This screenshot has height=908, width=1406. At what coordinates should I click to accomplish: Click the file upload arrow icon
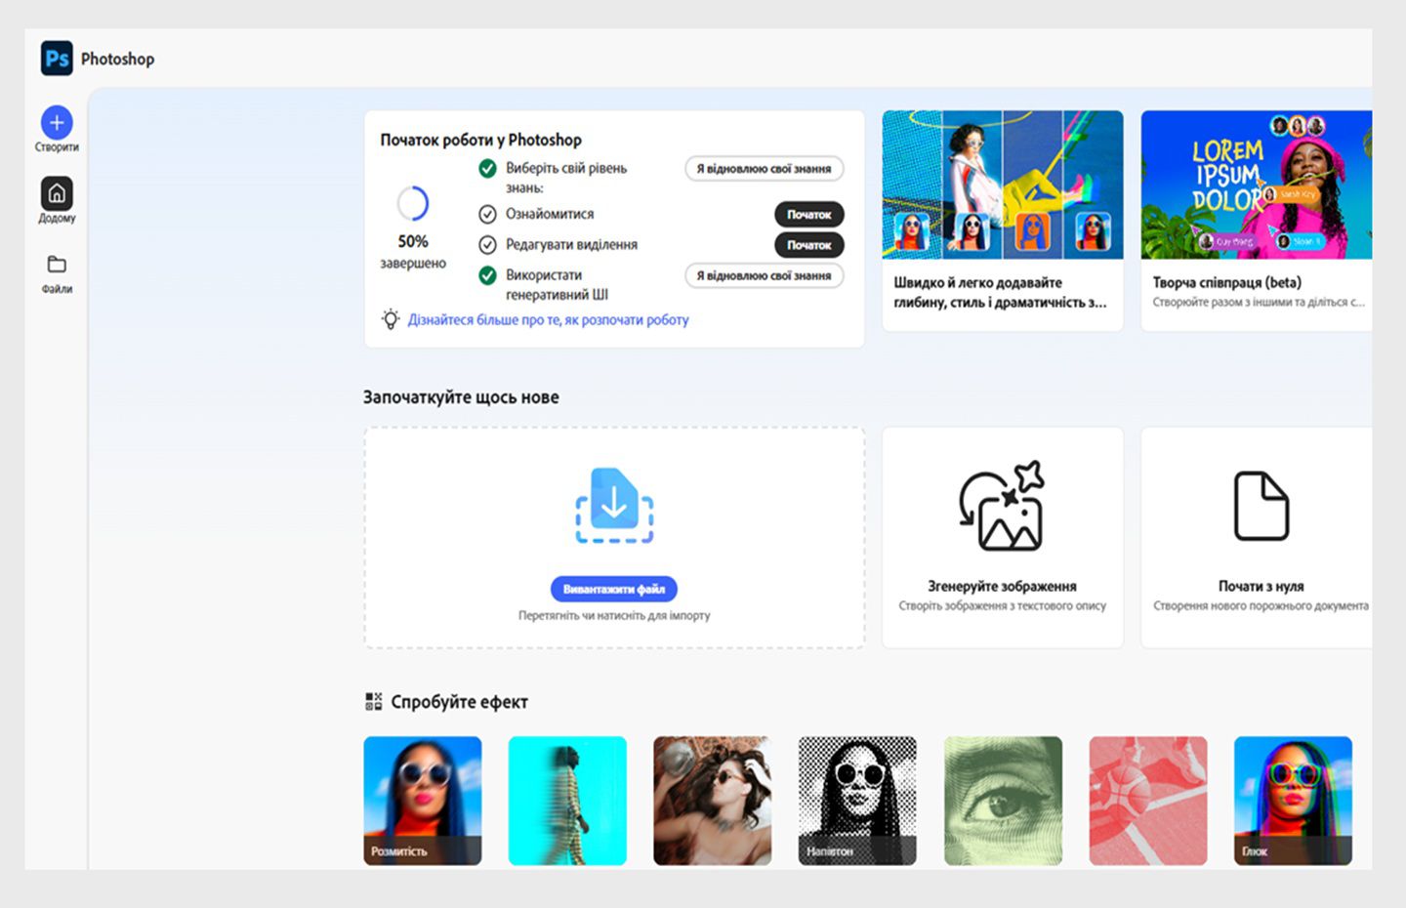(x=613, y=503)
